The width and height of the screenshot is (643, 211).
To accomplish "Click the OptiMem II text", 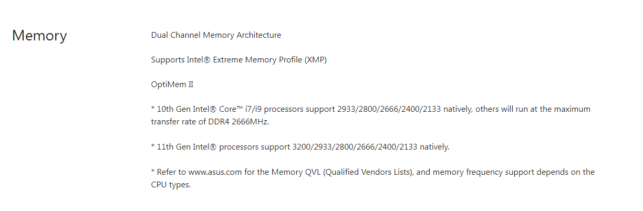I will 172,85.
